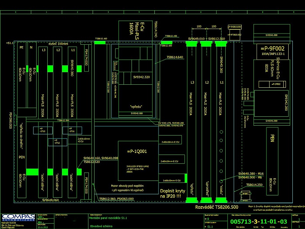Click the "TS8614.240" part number

(156, 29)
